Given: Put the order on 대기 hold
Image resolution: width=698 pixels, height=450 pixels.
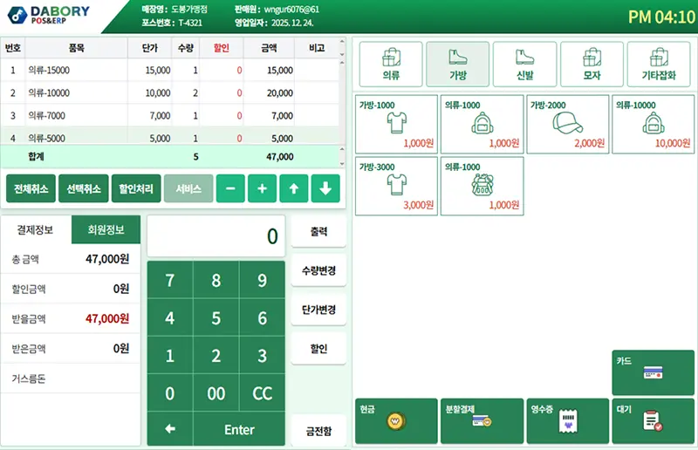Looking at the screenshot, I should (x=653, y=420).
